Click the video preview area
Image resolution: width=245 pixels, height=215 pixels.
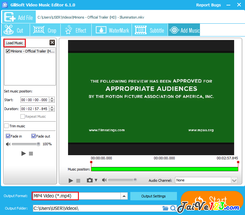coord(151,98)
